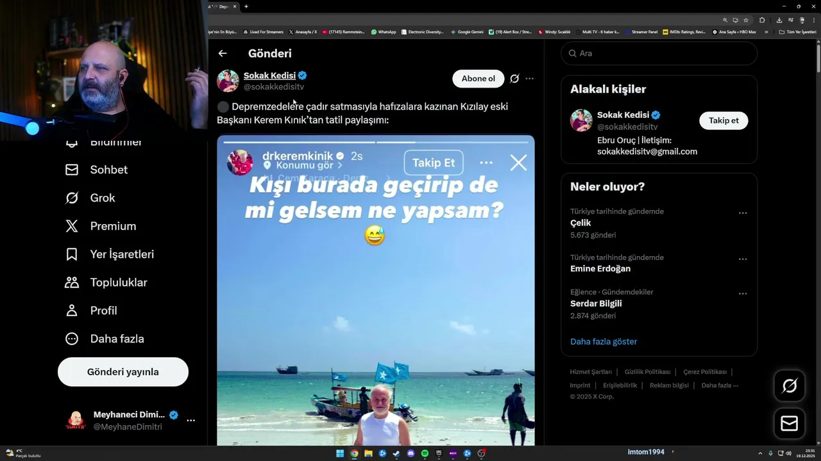This screenshot has height=461, width=821.
Task: Open WhatsApp bookmark
Action: tap(384, 31)
